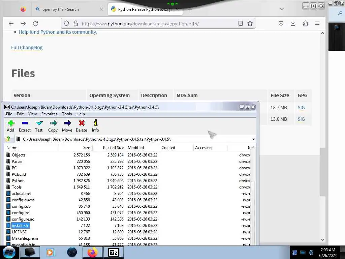Image resolution: width=345 pixels, height=259 pixels.
Task: Sort files by Size column header
Action: coord(76,148)
